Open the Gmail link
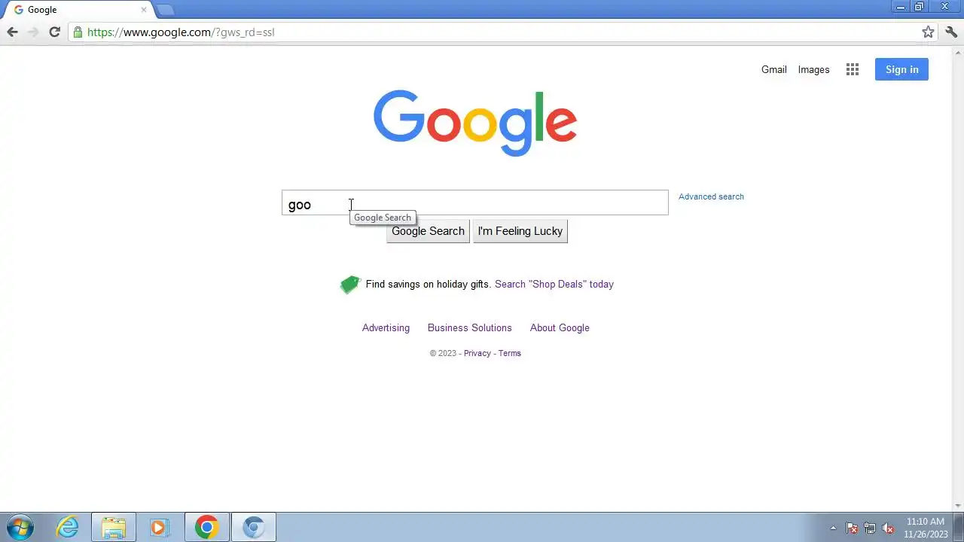This screenshot has width=964, height=542. [x=773, y=69]
